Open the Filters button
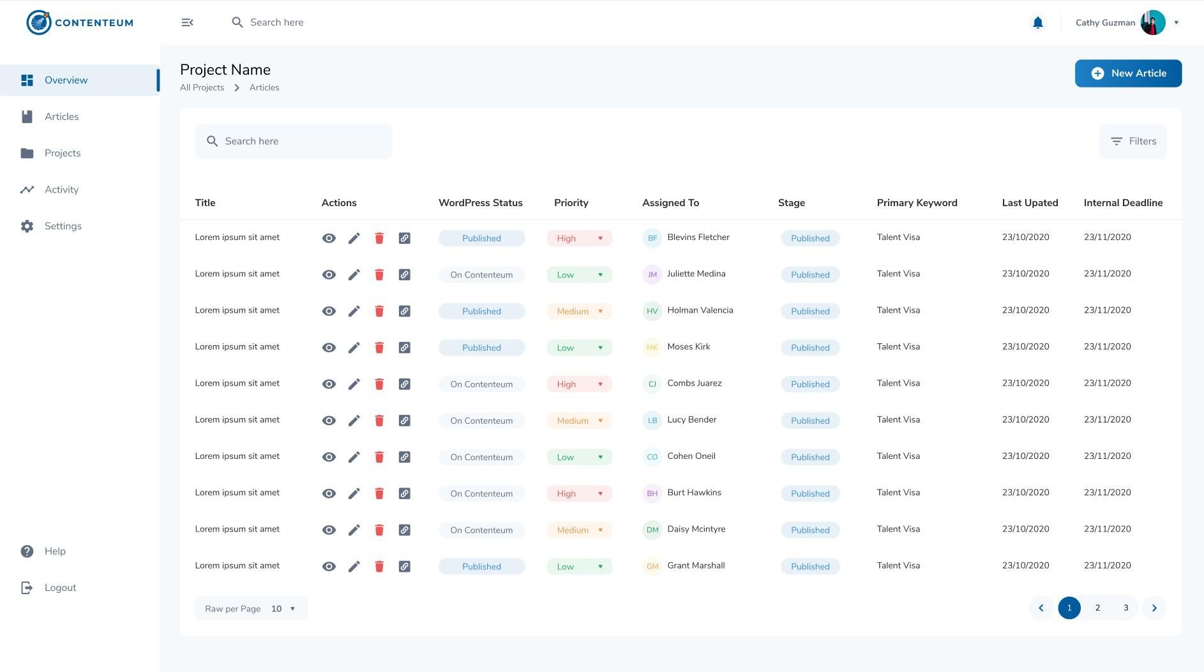 (1133, 141)
